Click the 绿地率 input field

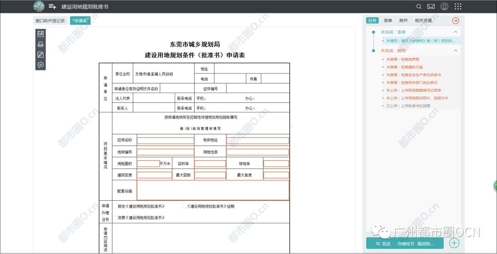276,164
